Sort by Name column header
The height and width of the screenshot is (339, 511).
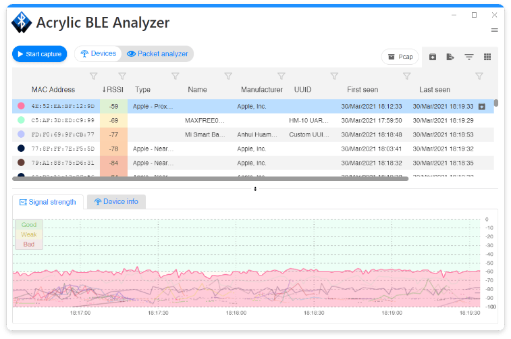[197, 90]
